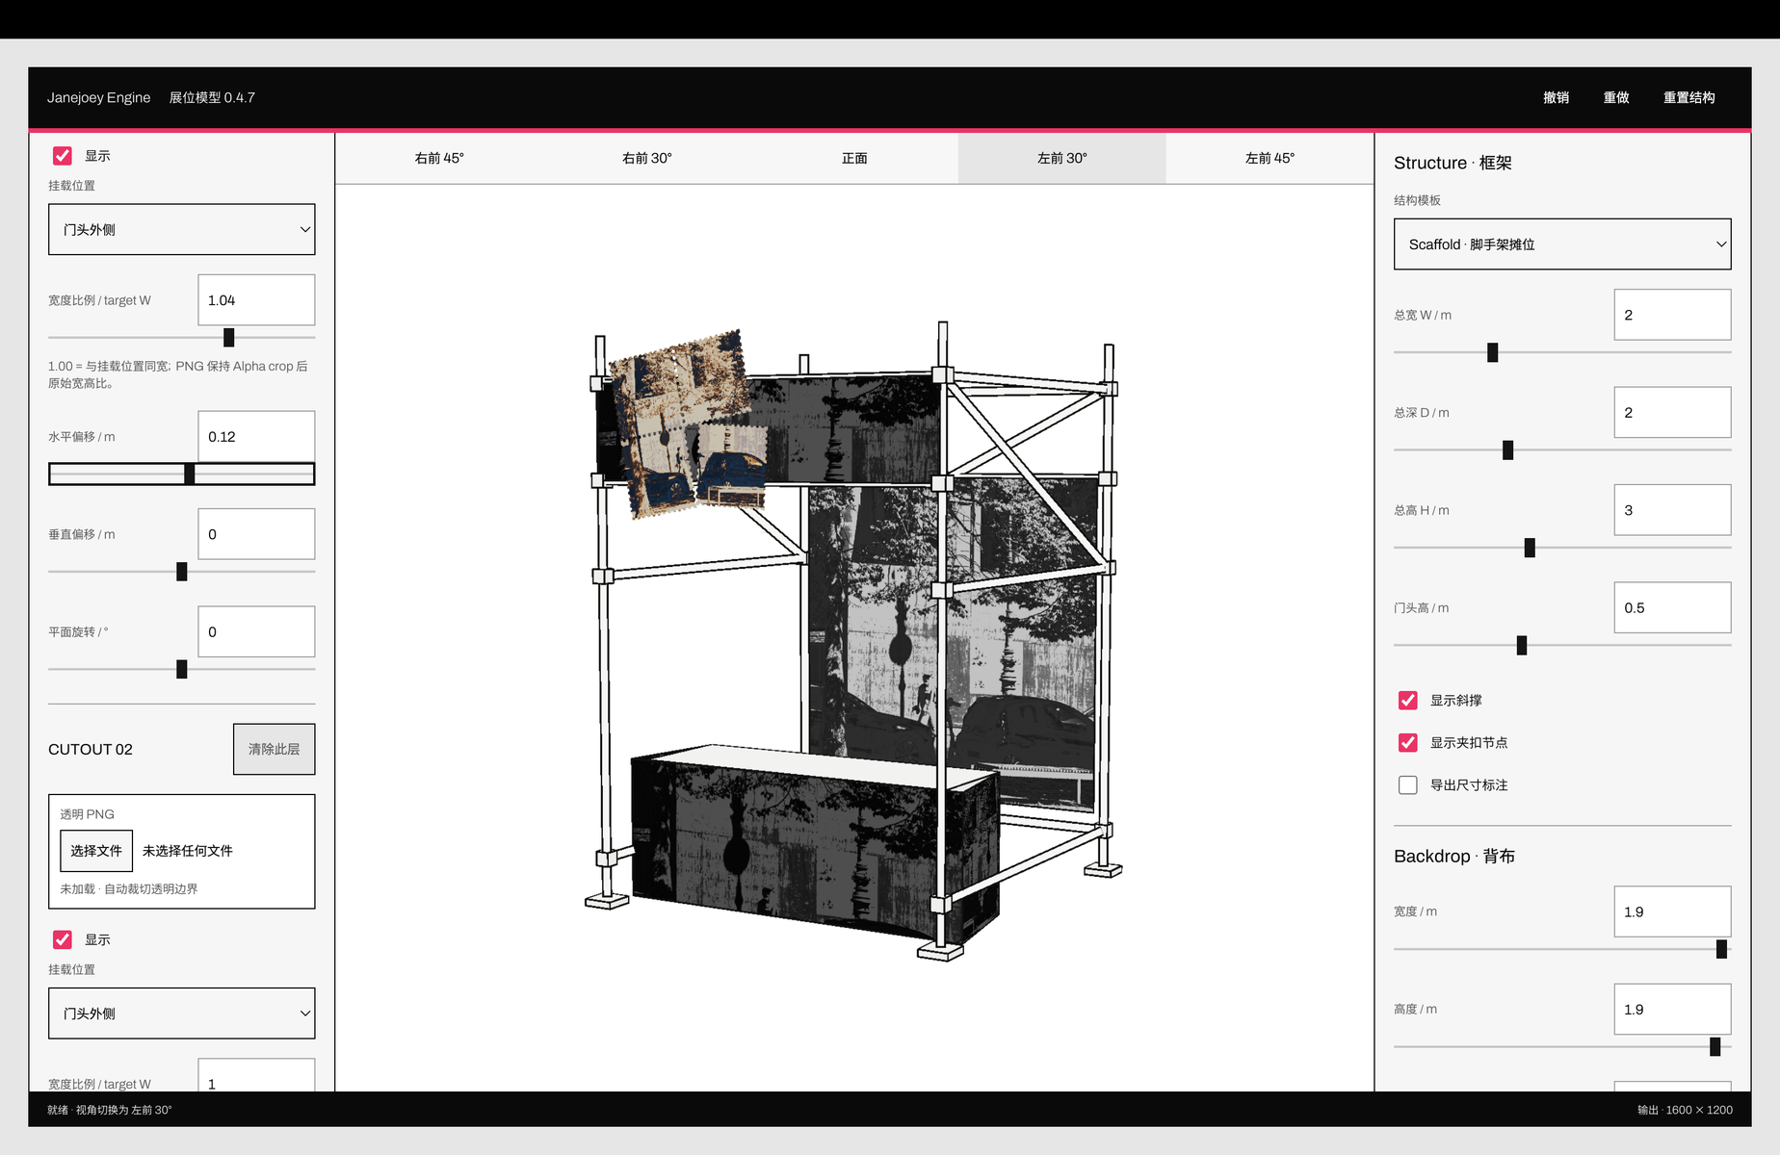Click the 宽度比例 input showing 1.04
This screenshot has width=1780, height=1155.
pos(256,300)
